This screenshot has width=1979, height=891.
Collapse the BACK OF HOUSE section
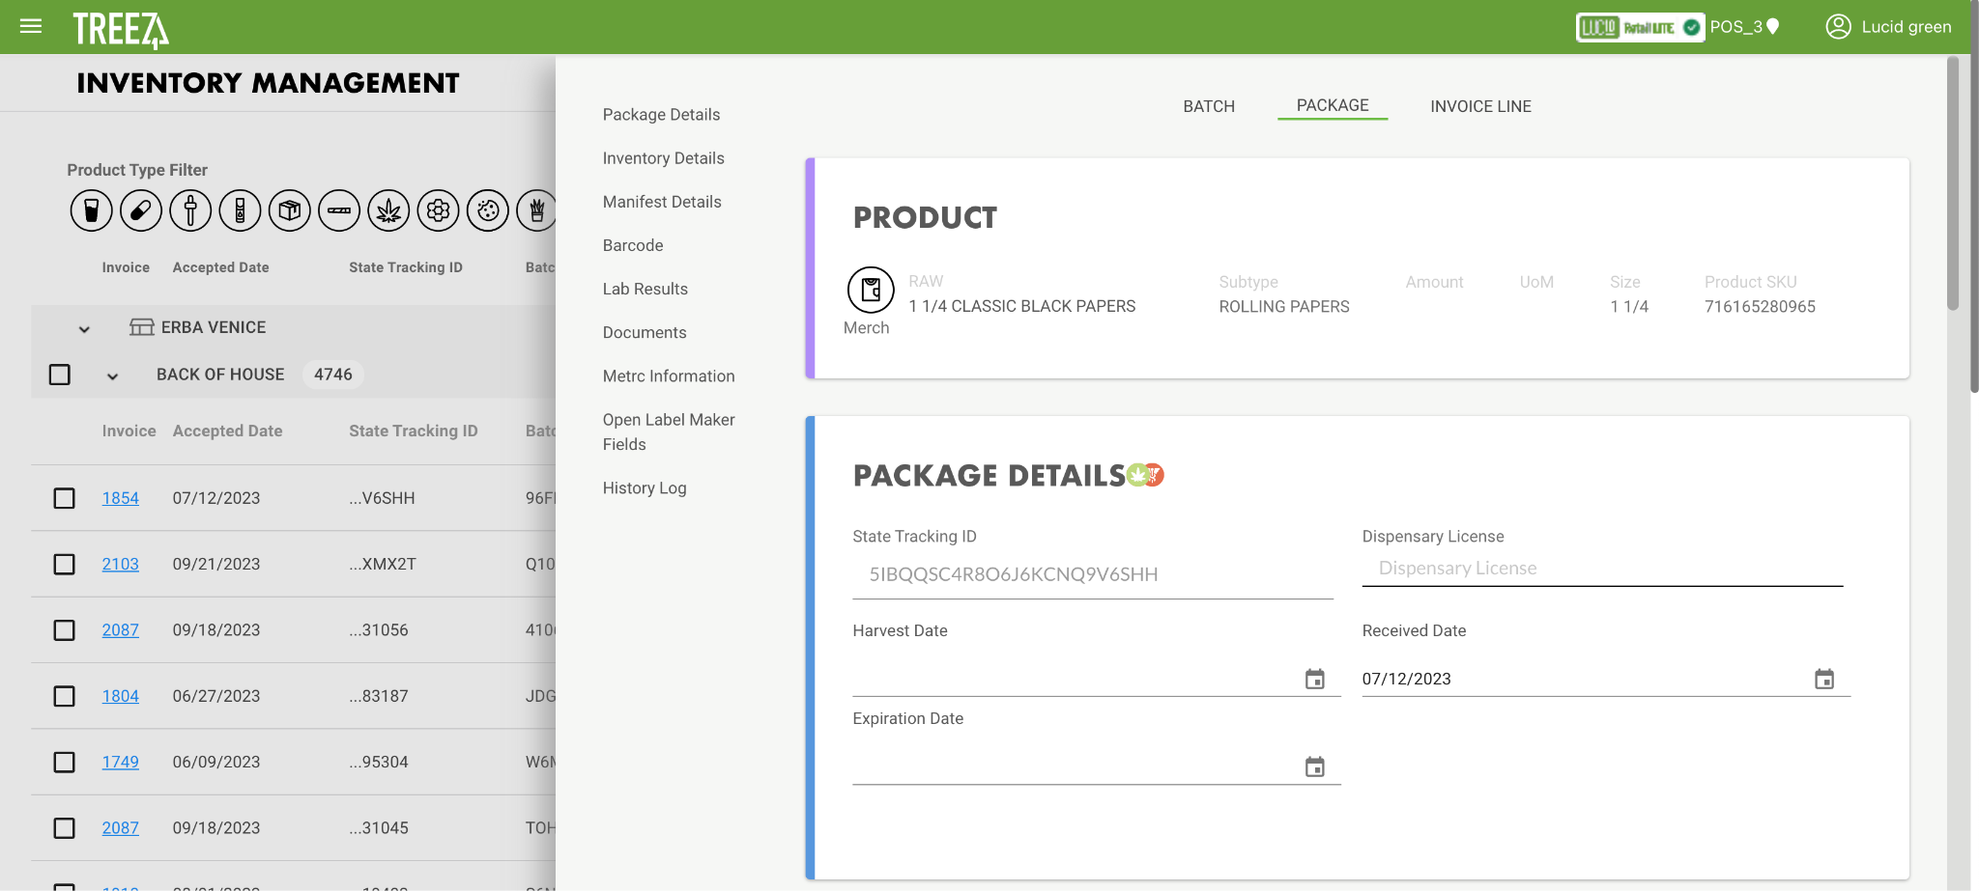[112, 376]
